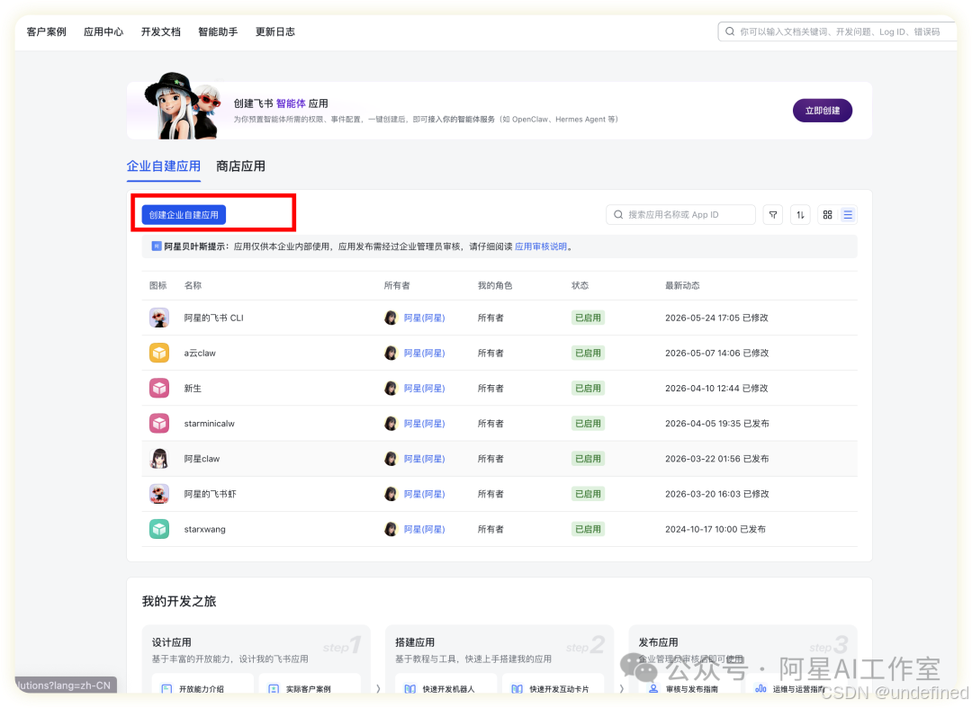Focus the documentation search box at top
Viewport: 972px width, 708px height.
click(837, 31)
